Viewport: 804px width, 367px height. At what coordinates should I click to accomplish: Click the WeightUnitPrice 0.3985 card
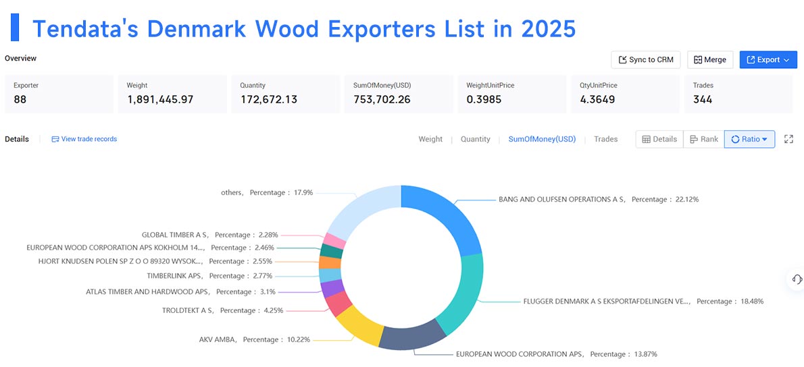click(x=512, y=94)
